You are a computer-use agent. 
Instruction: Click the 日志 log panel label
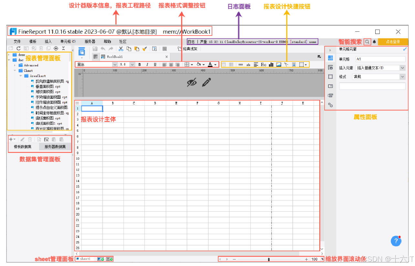191,42
